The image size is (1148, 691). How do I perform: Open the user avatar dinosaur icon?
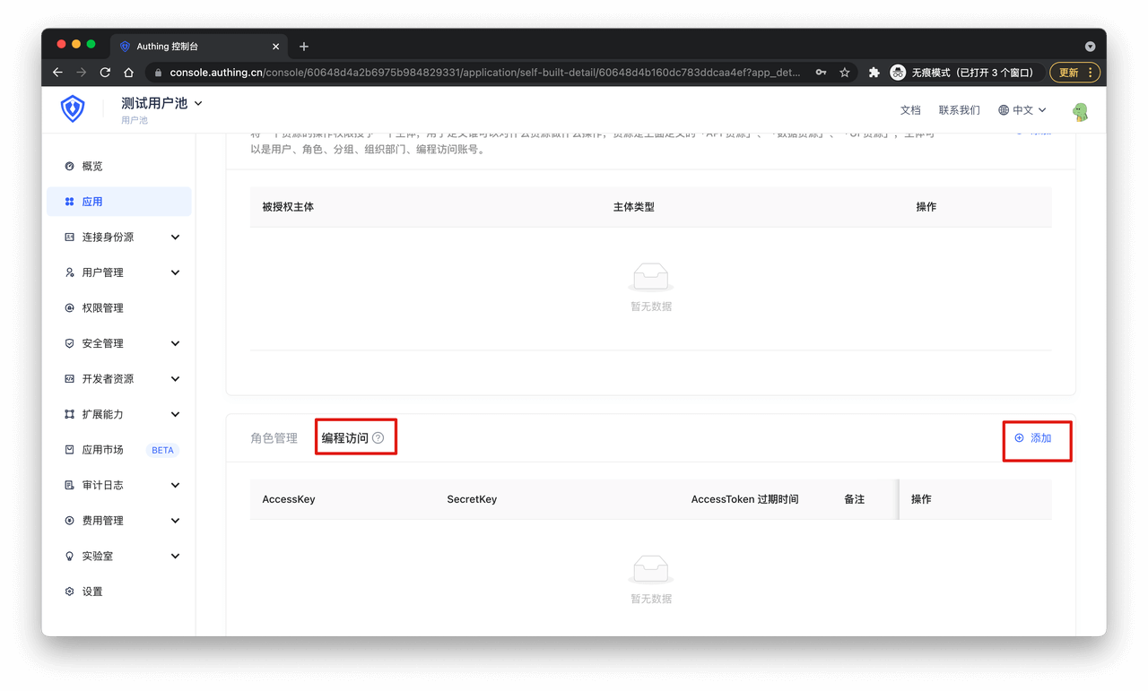coord(1081,111)
